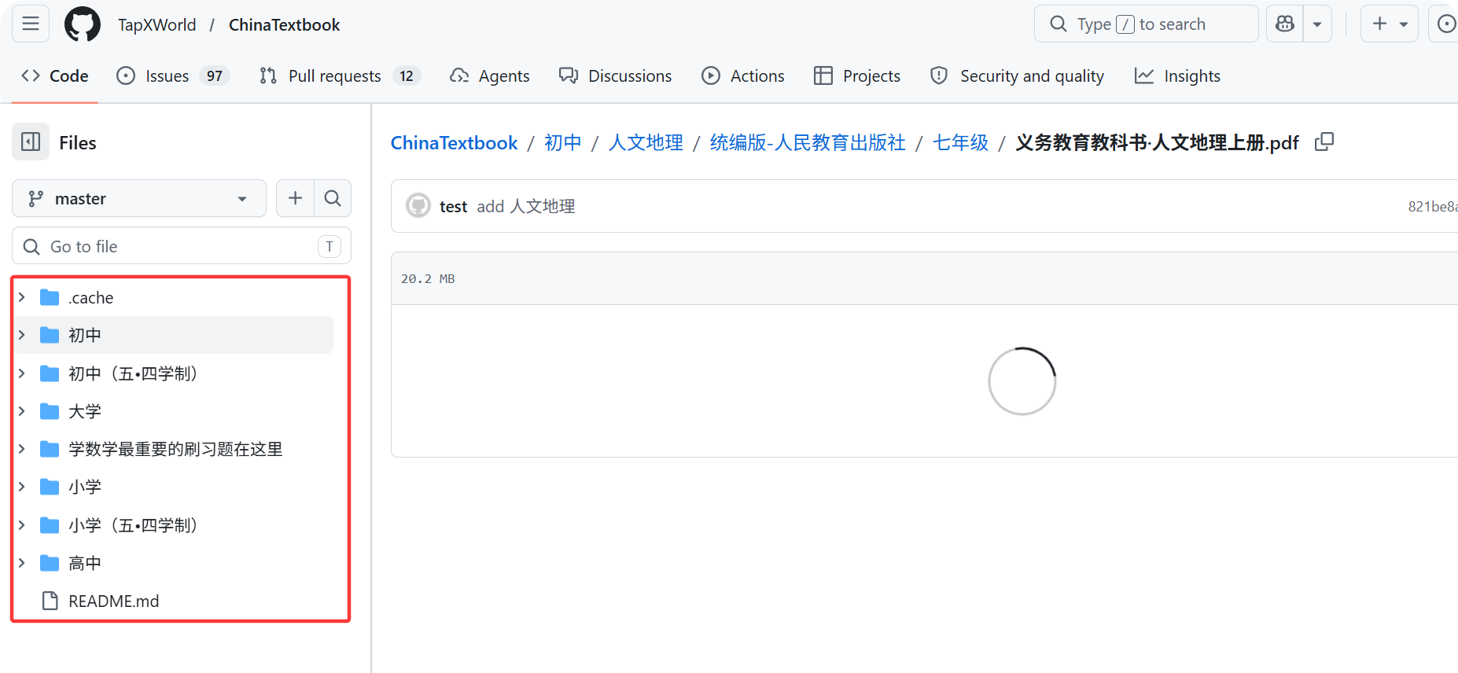The image size is (1458, 673).
Task: Switch to the Security and quality tab
Action: [x=1017, y=75]
